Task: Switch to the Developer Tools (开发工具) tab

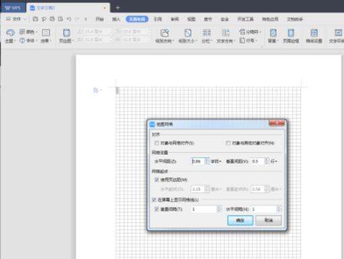Action: point(246,20)
